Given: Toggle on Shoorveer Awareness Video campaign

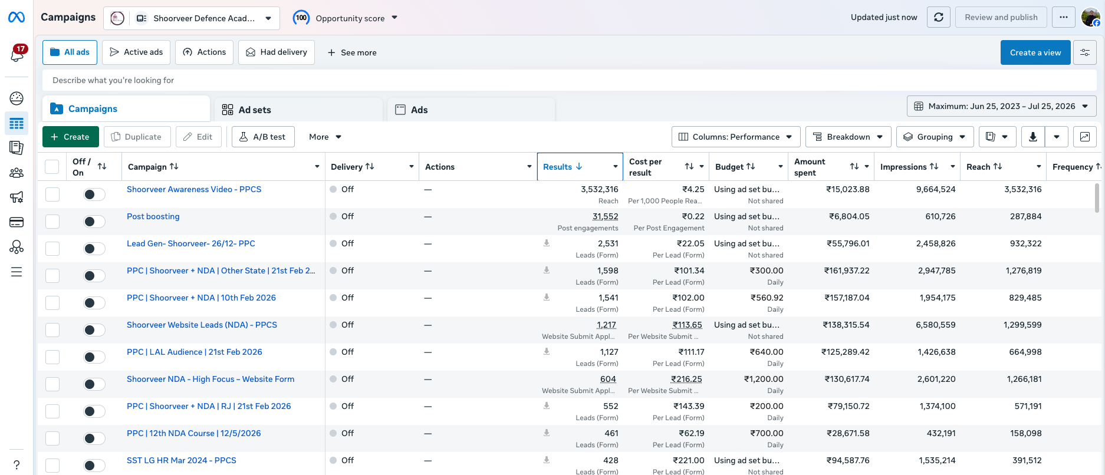Looking at the screenshot, I should pyautogui.click(x=94, y=194).
